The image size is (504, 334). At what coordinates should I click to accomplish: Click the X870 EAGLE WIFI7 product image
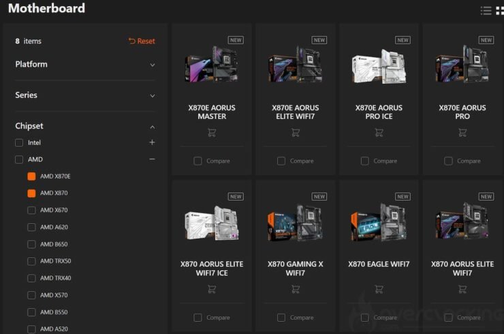pos(379,222)
